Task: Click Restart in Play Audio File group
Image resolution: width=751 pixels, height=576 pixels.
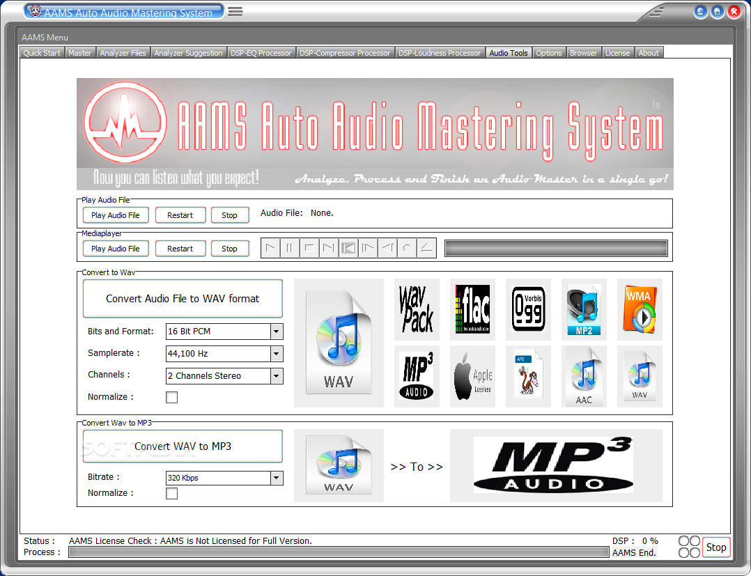Action: pyautogui.click(x=180, y=215)
